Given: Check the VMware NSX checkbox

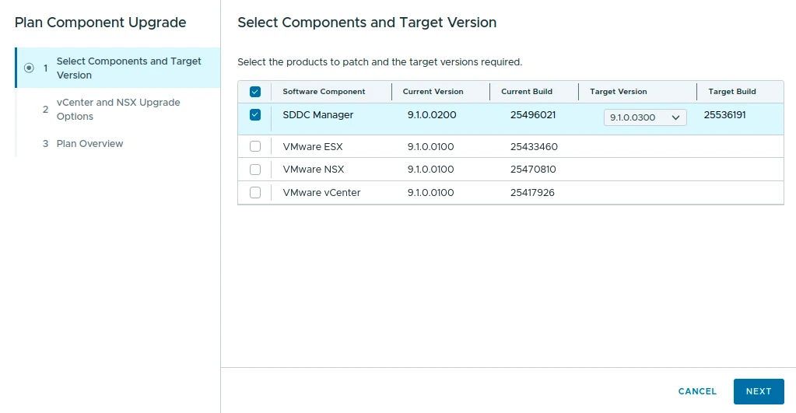Looking at the screenshot, I should click(255, 170).
